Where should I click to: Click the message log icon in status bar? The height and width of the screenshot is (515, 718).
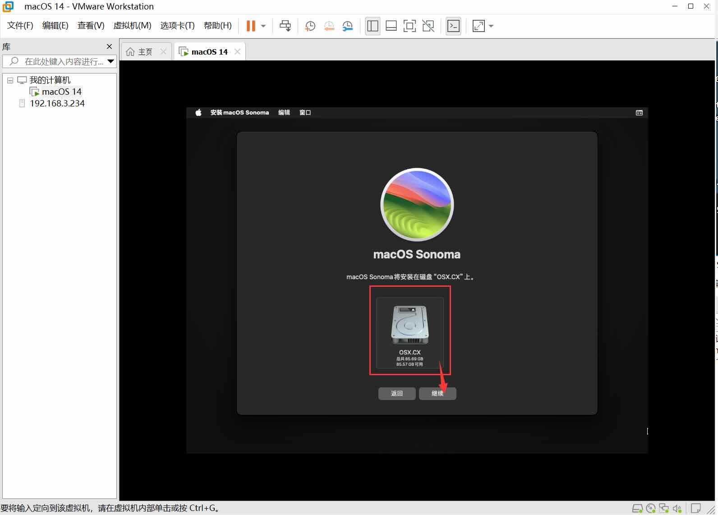696,509
